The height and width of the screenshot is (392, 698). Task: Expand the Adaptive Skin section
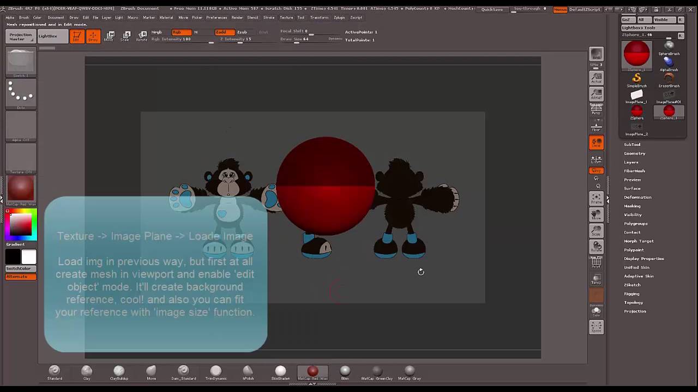tap(639, 276)
